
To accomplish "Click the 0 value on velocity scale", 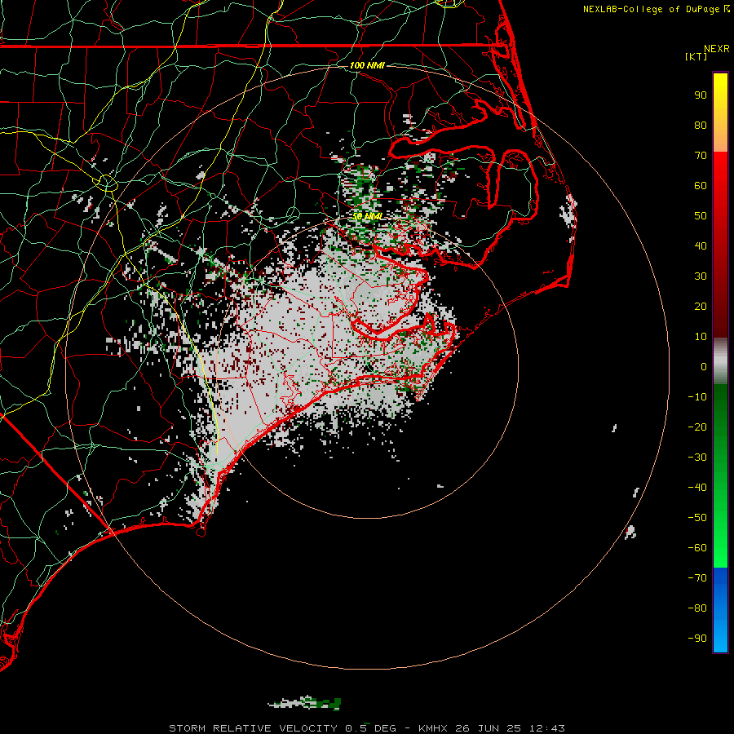I will click(x=704, y=367).
